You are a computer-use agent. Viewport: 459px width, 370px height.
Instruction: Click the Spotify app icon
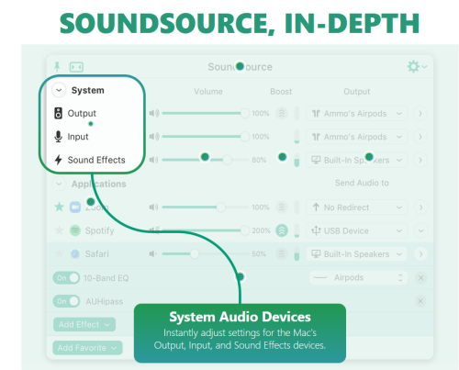[x=75, y=230]
